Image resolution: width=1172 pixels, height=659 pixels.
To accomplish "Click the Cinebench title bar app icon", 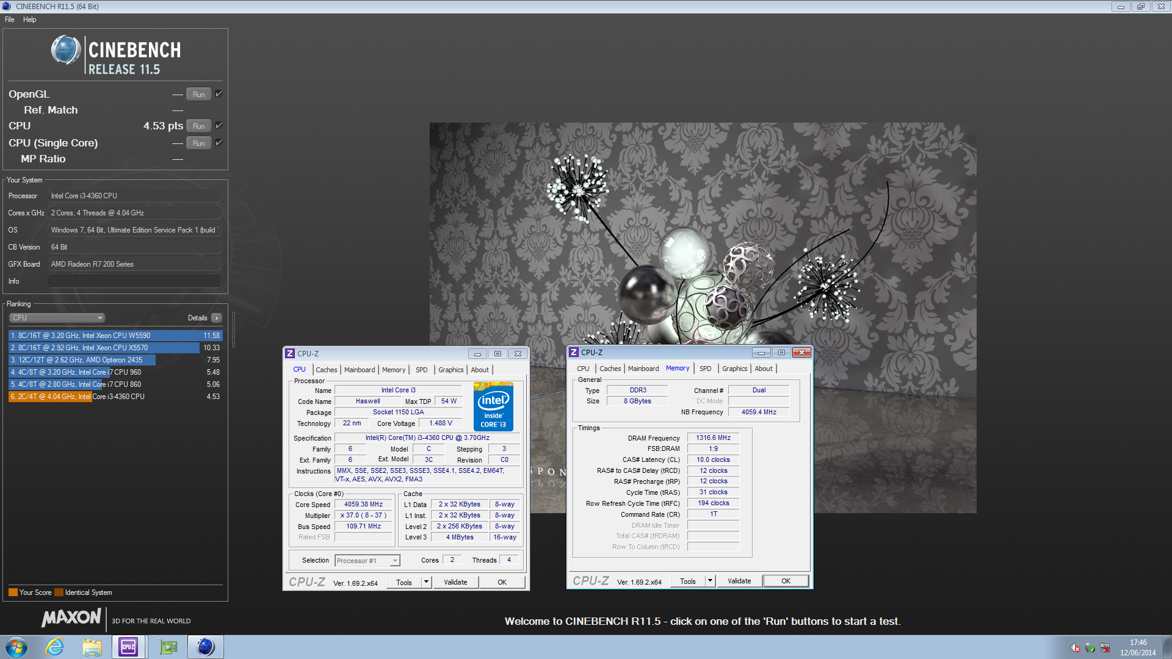I will point(7,6).
